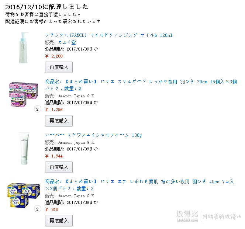Image resolution: width=245 pixels, height=229 pixels.
Task: Click the ¥810 price text
Action: [x=52, y=209]
